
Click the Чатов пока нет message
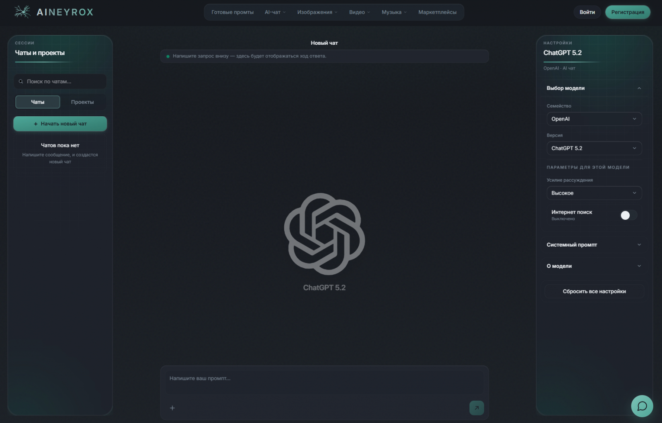pyautogui.click(x=60, y=145)
